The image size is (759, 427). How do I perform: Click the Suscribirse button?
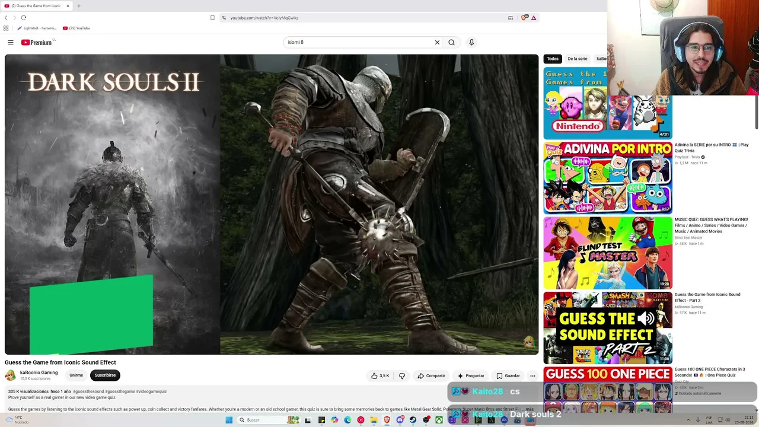click(105, 375)
